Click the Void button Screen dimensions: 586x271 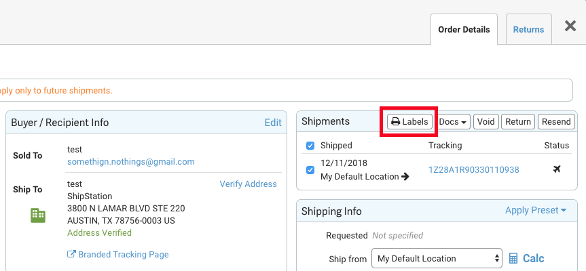[486, 122]
